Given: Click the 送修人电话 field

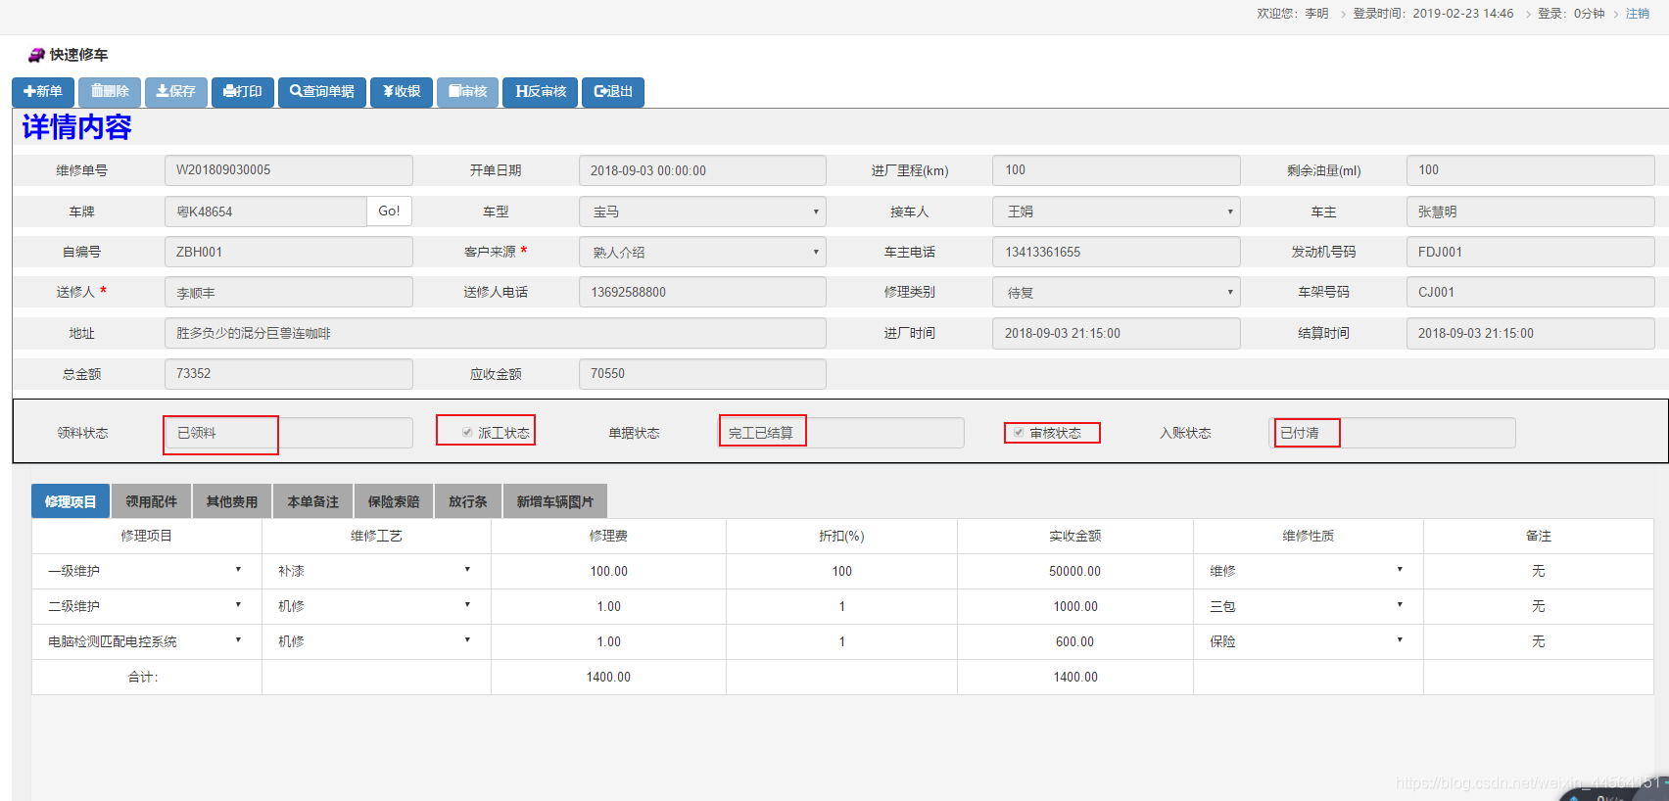Looking at the screenshot, I should 702,292.
